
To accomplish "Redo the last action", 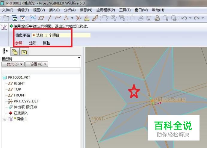I will pos(197,18).
